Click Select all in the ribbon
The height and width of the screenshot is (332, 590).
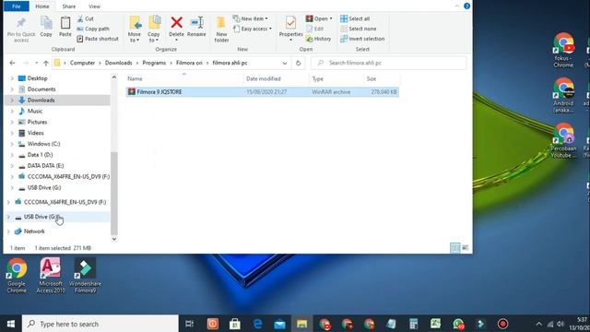[355, 18]
